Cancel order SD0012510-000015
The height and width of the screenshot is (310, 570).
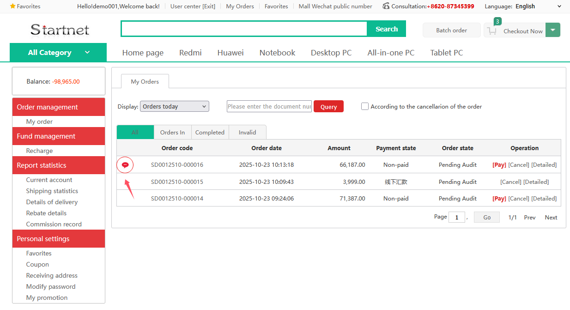pyautogui.click(x=510, y=182)
